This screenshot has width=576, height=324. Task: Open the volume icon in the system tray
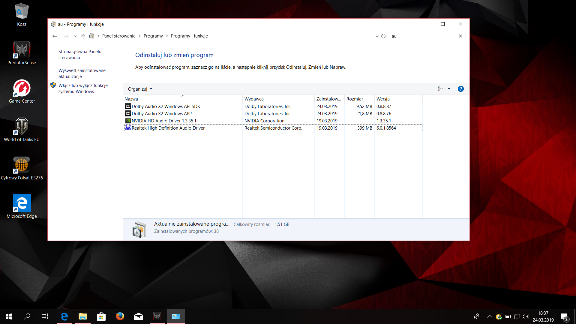(525, 316)
